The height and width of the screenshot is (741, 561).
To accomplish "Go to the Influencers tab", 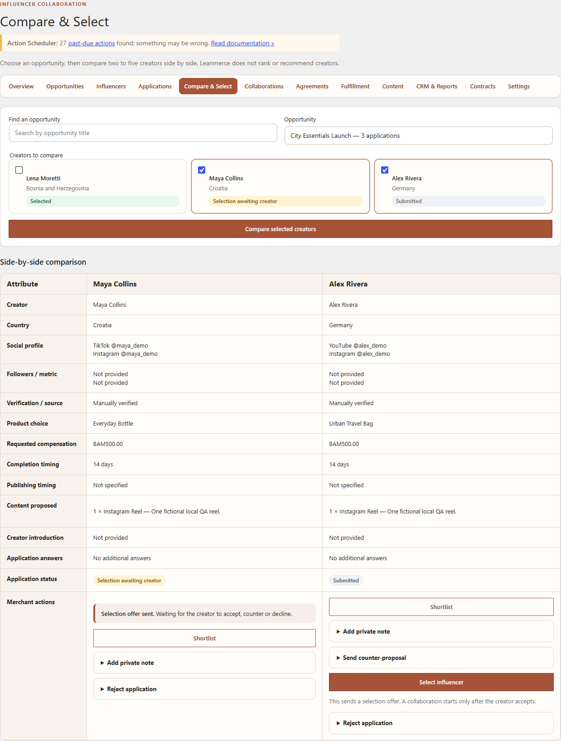I will click(x=111, y=86).
